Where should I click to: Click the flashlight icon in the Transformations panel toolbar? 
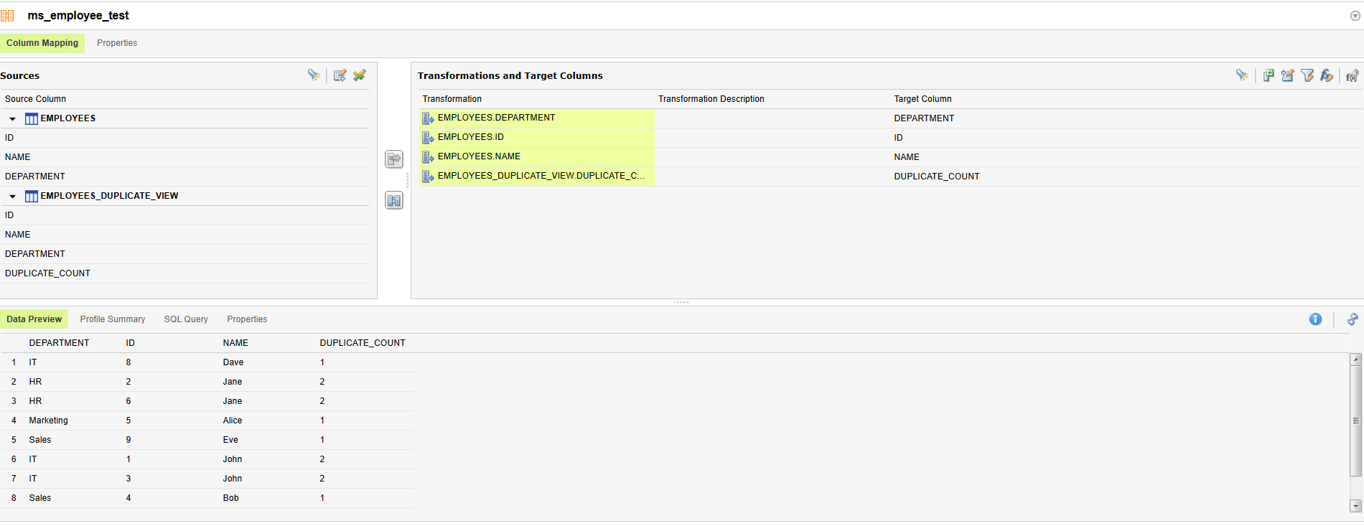point(1242,75)
